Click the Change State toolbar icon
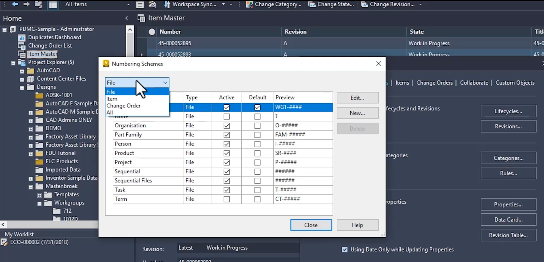This screenshot has height=262, width=544. 312,4
